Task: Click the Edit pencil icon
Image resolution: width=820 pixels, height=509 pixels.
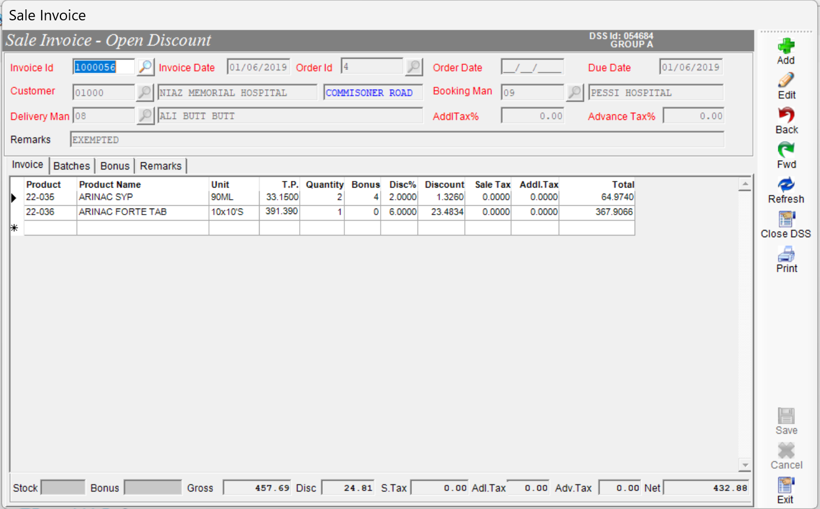Action: coord(786,80)
